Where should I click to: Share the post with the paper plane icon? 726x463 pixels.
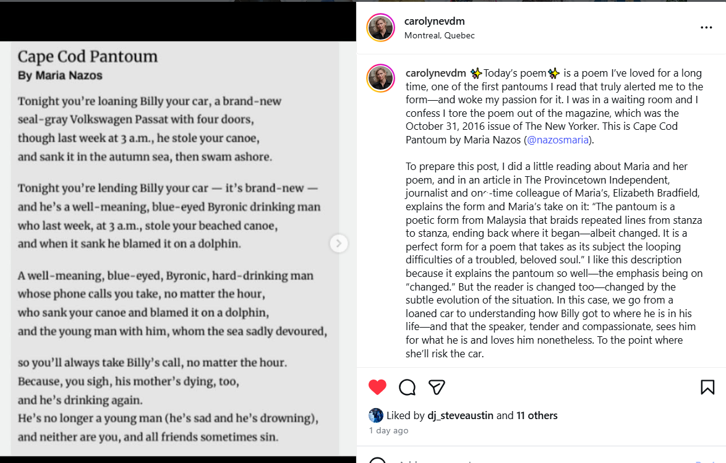437,388
